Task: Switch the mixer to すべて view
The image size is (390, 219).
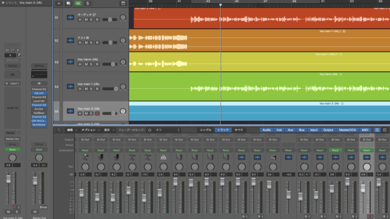Action: click(x=239, y=130)
